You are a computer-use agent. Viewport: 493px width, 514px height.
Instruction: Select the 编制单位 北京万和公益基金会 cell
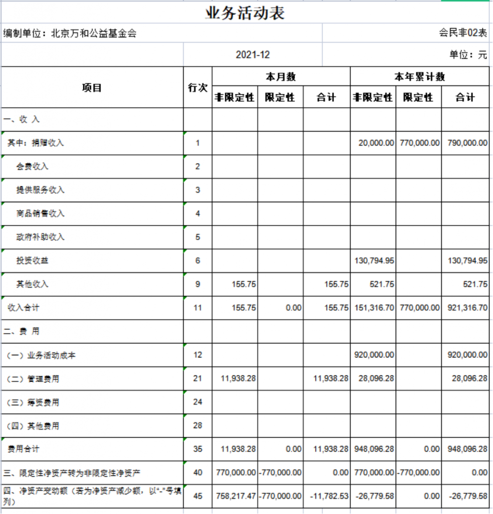coord(70,34)
